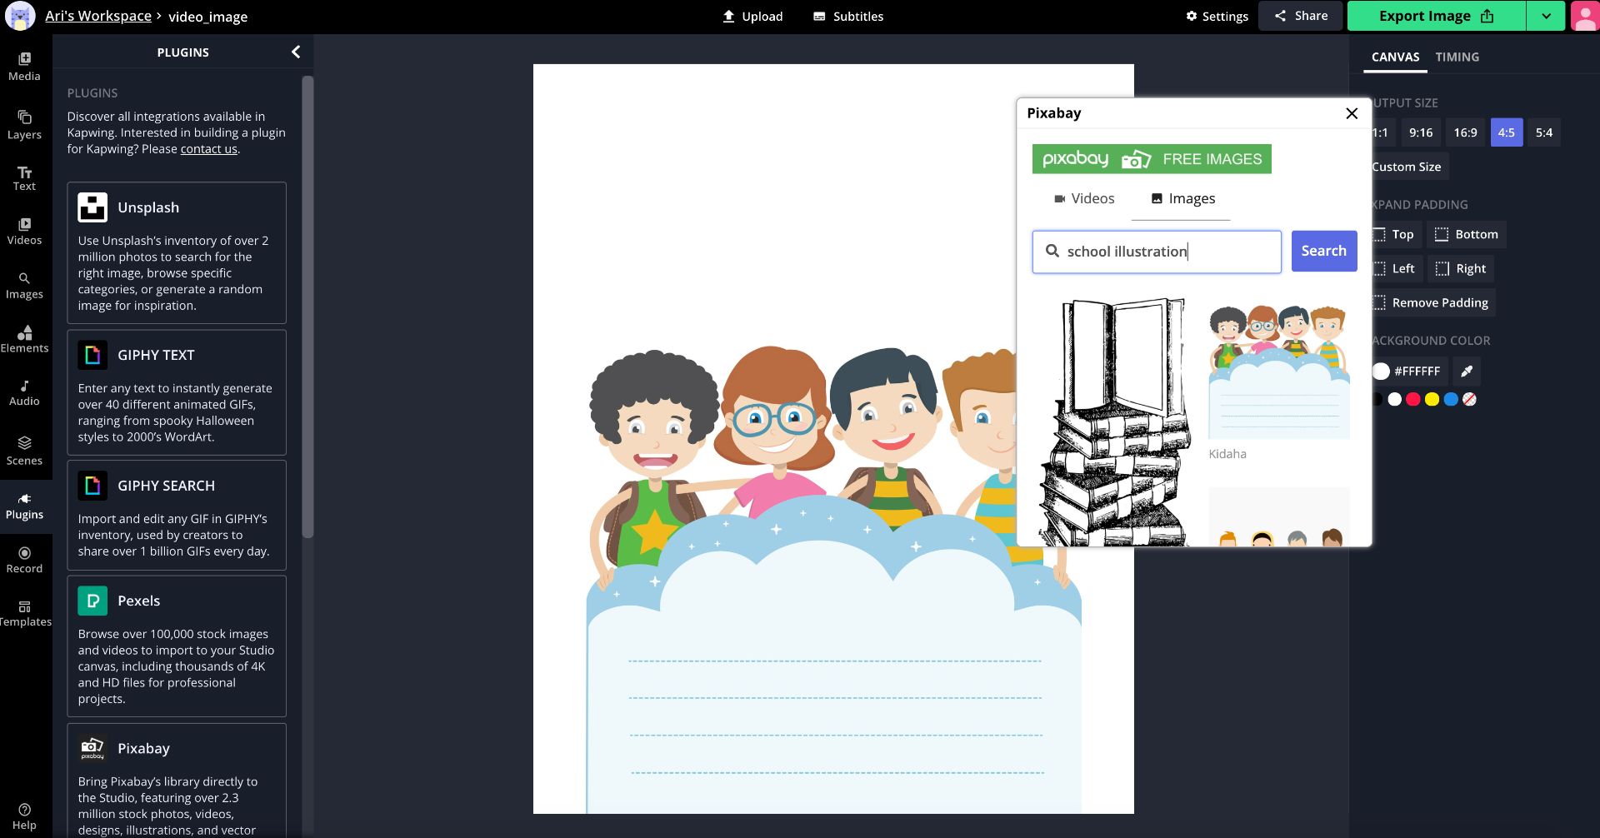Expand the Export Image dropdown arrow
Image resolution: width=1600 pixels, height=838 pixels.
(1546, 16)
